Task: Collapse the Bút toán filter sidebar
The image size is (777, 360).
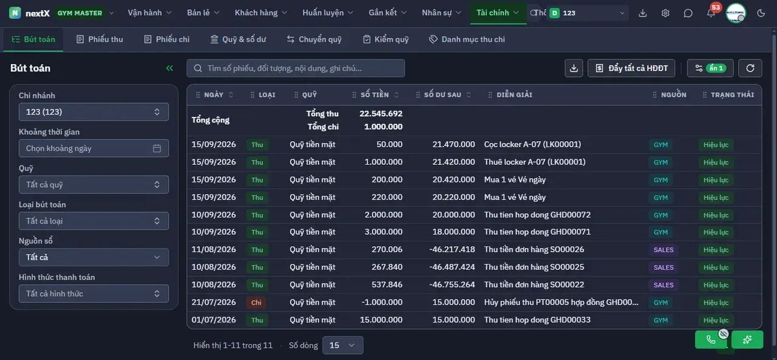Action: pos(169,68)
